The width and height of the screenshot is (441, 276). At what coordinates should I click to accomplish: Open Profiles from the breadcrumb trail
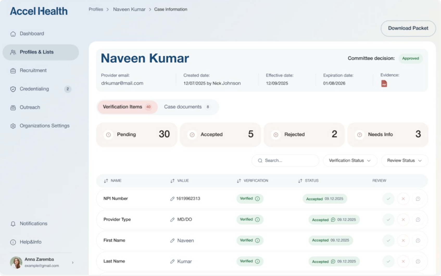pyautogui.click(x=96, y=9)
